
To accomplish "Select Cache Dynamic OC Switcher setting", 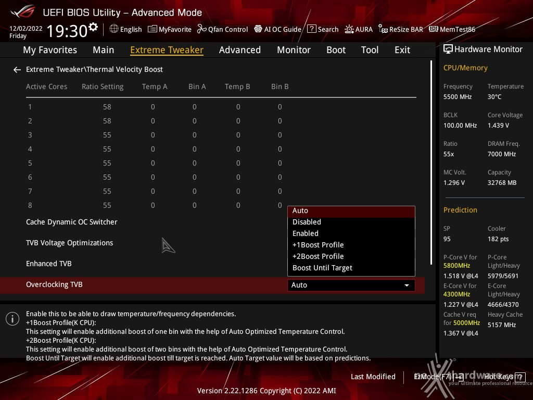I will click(x=72, y=222).
